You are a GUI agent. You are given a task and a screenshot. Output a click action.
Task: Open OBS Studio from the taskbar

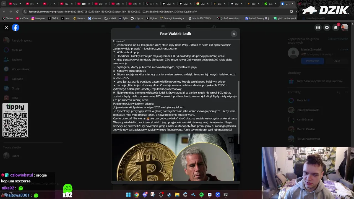(161, 195)
